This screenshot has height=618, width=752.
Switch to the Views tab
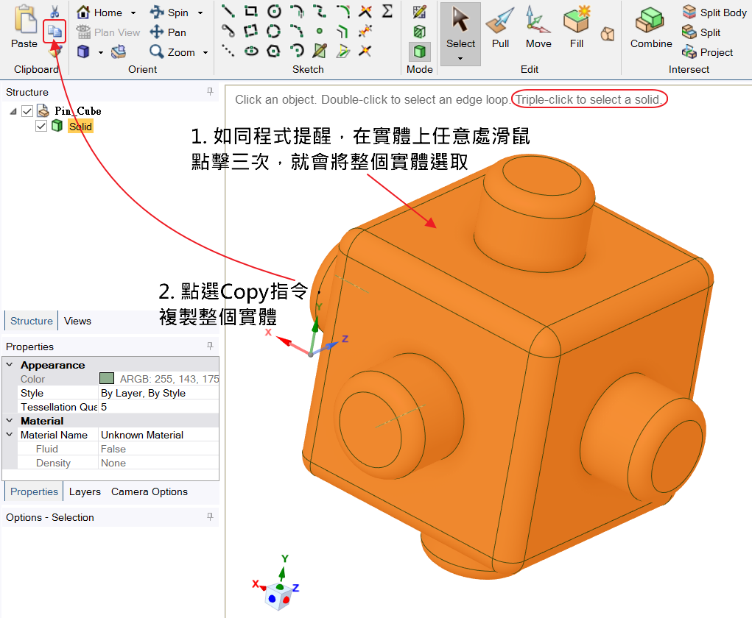coord(77,321)
